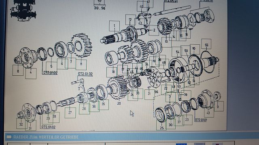Screen dimensions: 259x145
Task: Select part number 1 hotspot box
Action: click(114, 26)
